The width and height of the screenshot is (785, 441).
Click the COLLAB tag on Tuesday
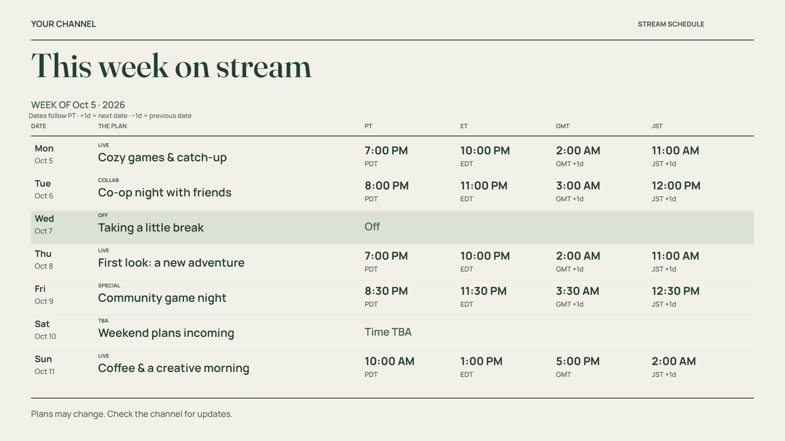click(x=108, y=180)
